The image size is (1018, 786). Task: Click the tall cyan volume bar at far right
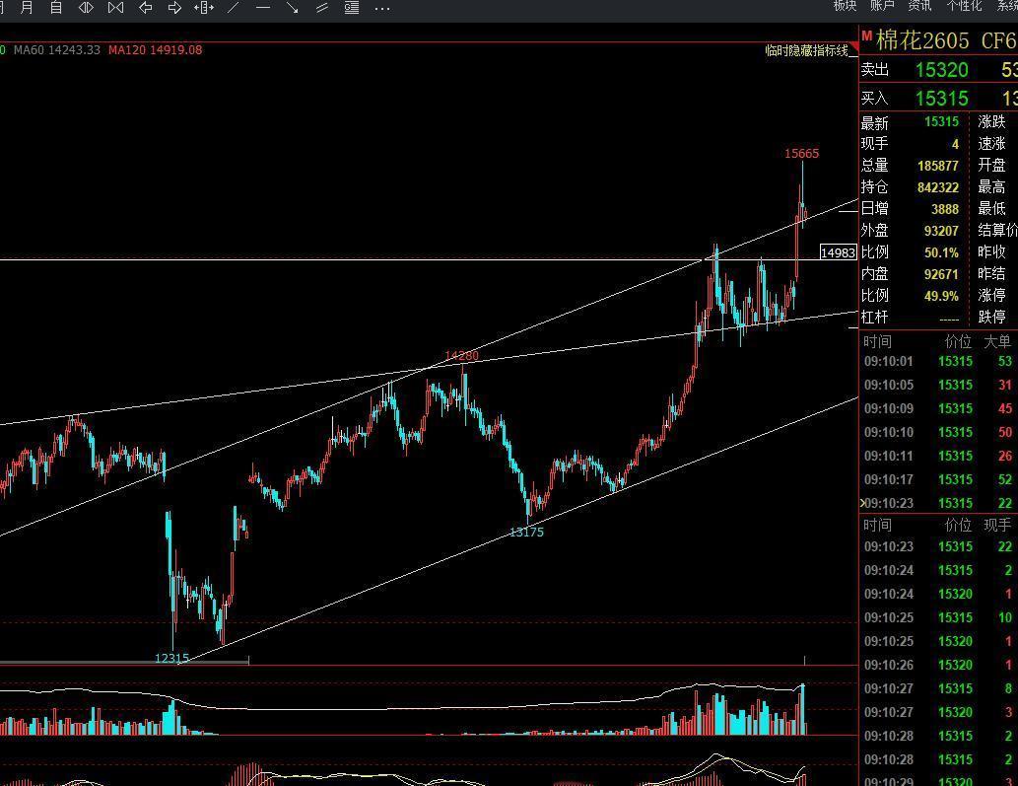803,709
